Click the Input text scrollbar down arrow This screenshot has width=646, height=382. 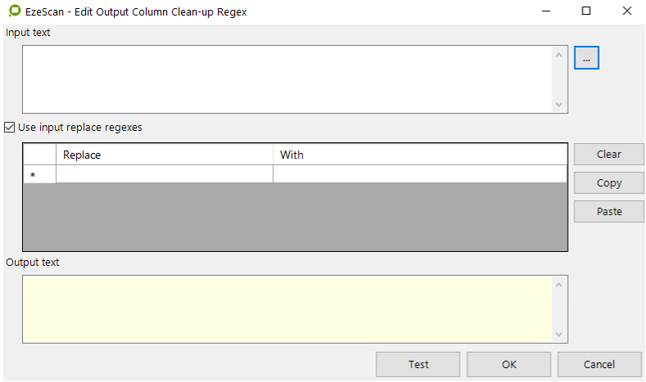point(559,104)
